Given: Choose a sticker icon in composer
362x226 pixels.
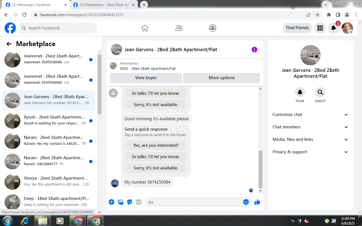Looking at the screenshot, I should click(130, 202).
